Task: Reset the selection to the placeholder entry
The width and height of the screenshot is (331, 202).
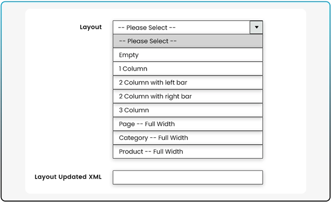Action: [188, 41]
